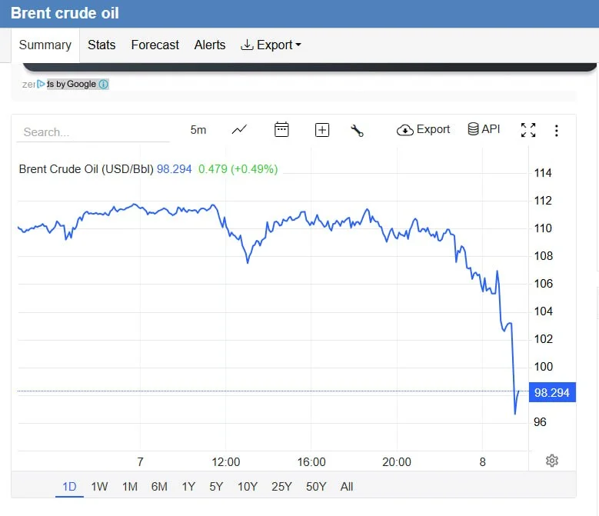
Task: Switch to the Forecast tab
Action: tap(155, 45)
